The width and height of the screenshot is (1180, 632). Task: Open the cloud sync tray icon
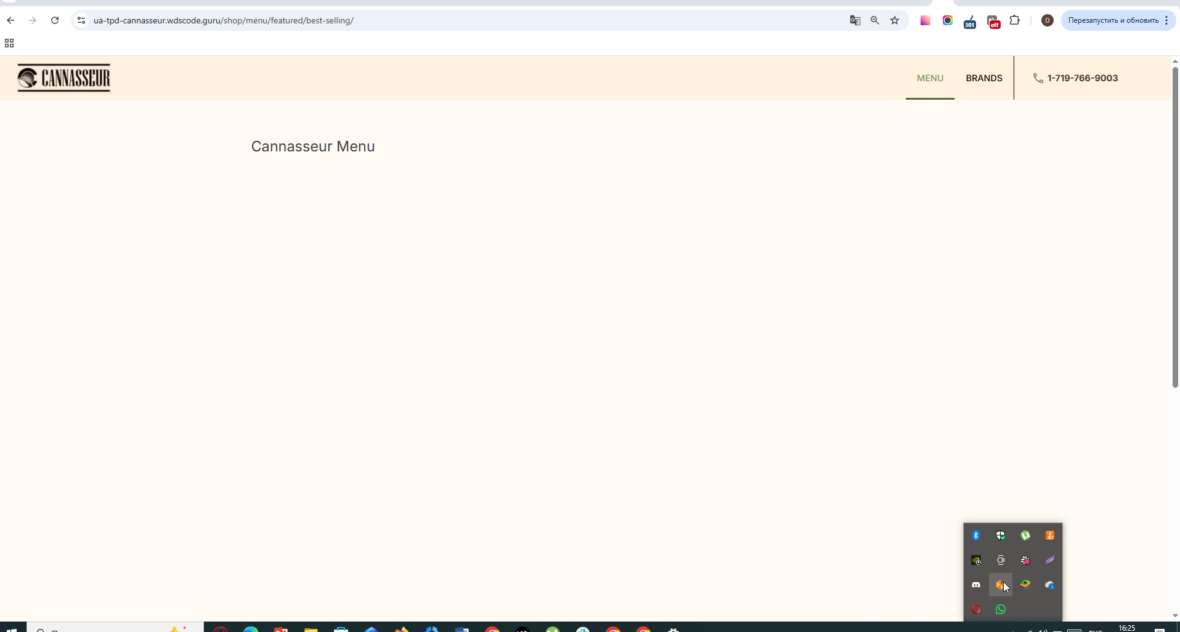pyautogui.click(x=1050, y=585)
